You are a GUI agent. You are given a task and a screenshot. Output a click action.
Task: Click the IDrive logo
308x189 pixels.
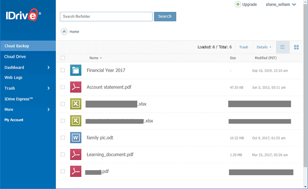click(x=24, y=15)
